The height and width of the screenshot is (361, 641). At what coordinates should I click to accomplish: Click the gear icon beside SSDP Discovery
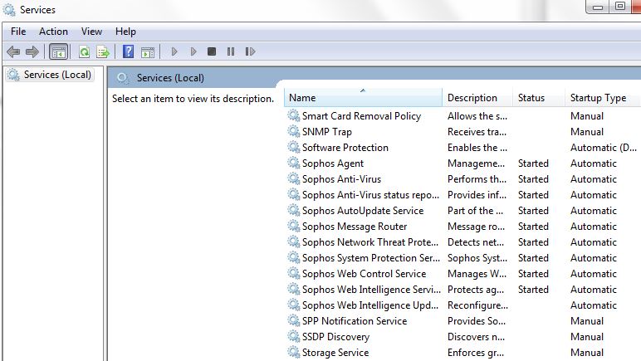coord(294,336)
